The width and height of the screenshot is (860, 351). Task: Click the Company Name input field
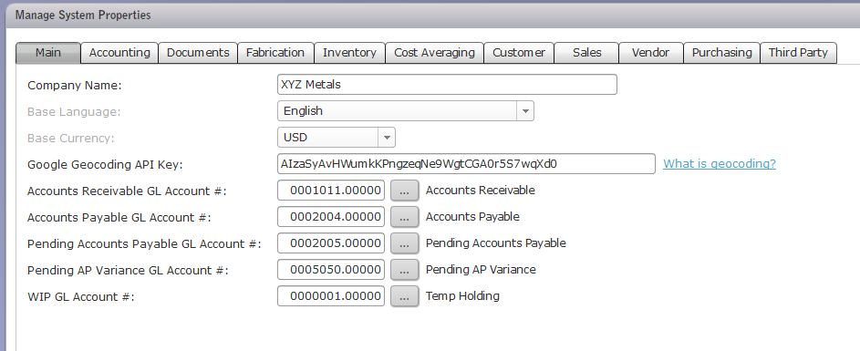(x=447, y=85)
